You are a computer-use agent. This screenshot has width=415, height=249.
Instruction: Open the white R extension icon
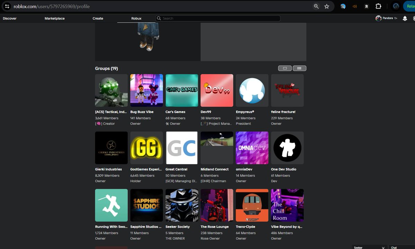click(367, 6)
